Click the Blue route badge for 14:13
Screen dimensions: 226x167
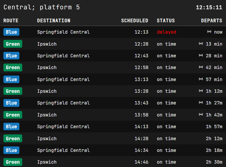pos(11,127)
